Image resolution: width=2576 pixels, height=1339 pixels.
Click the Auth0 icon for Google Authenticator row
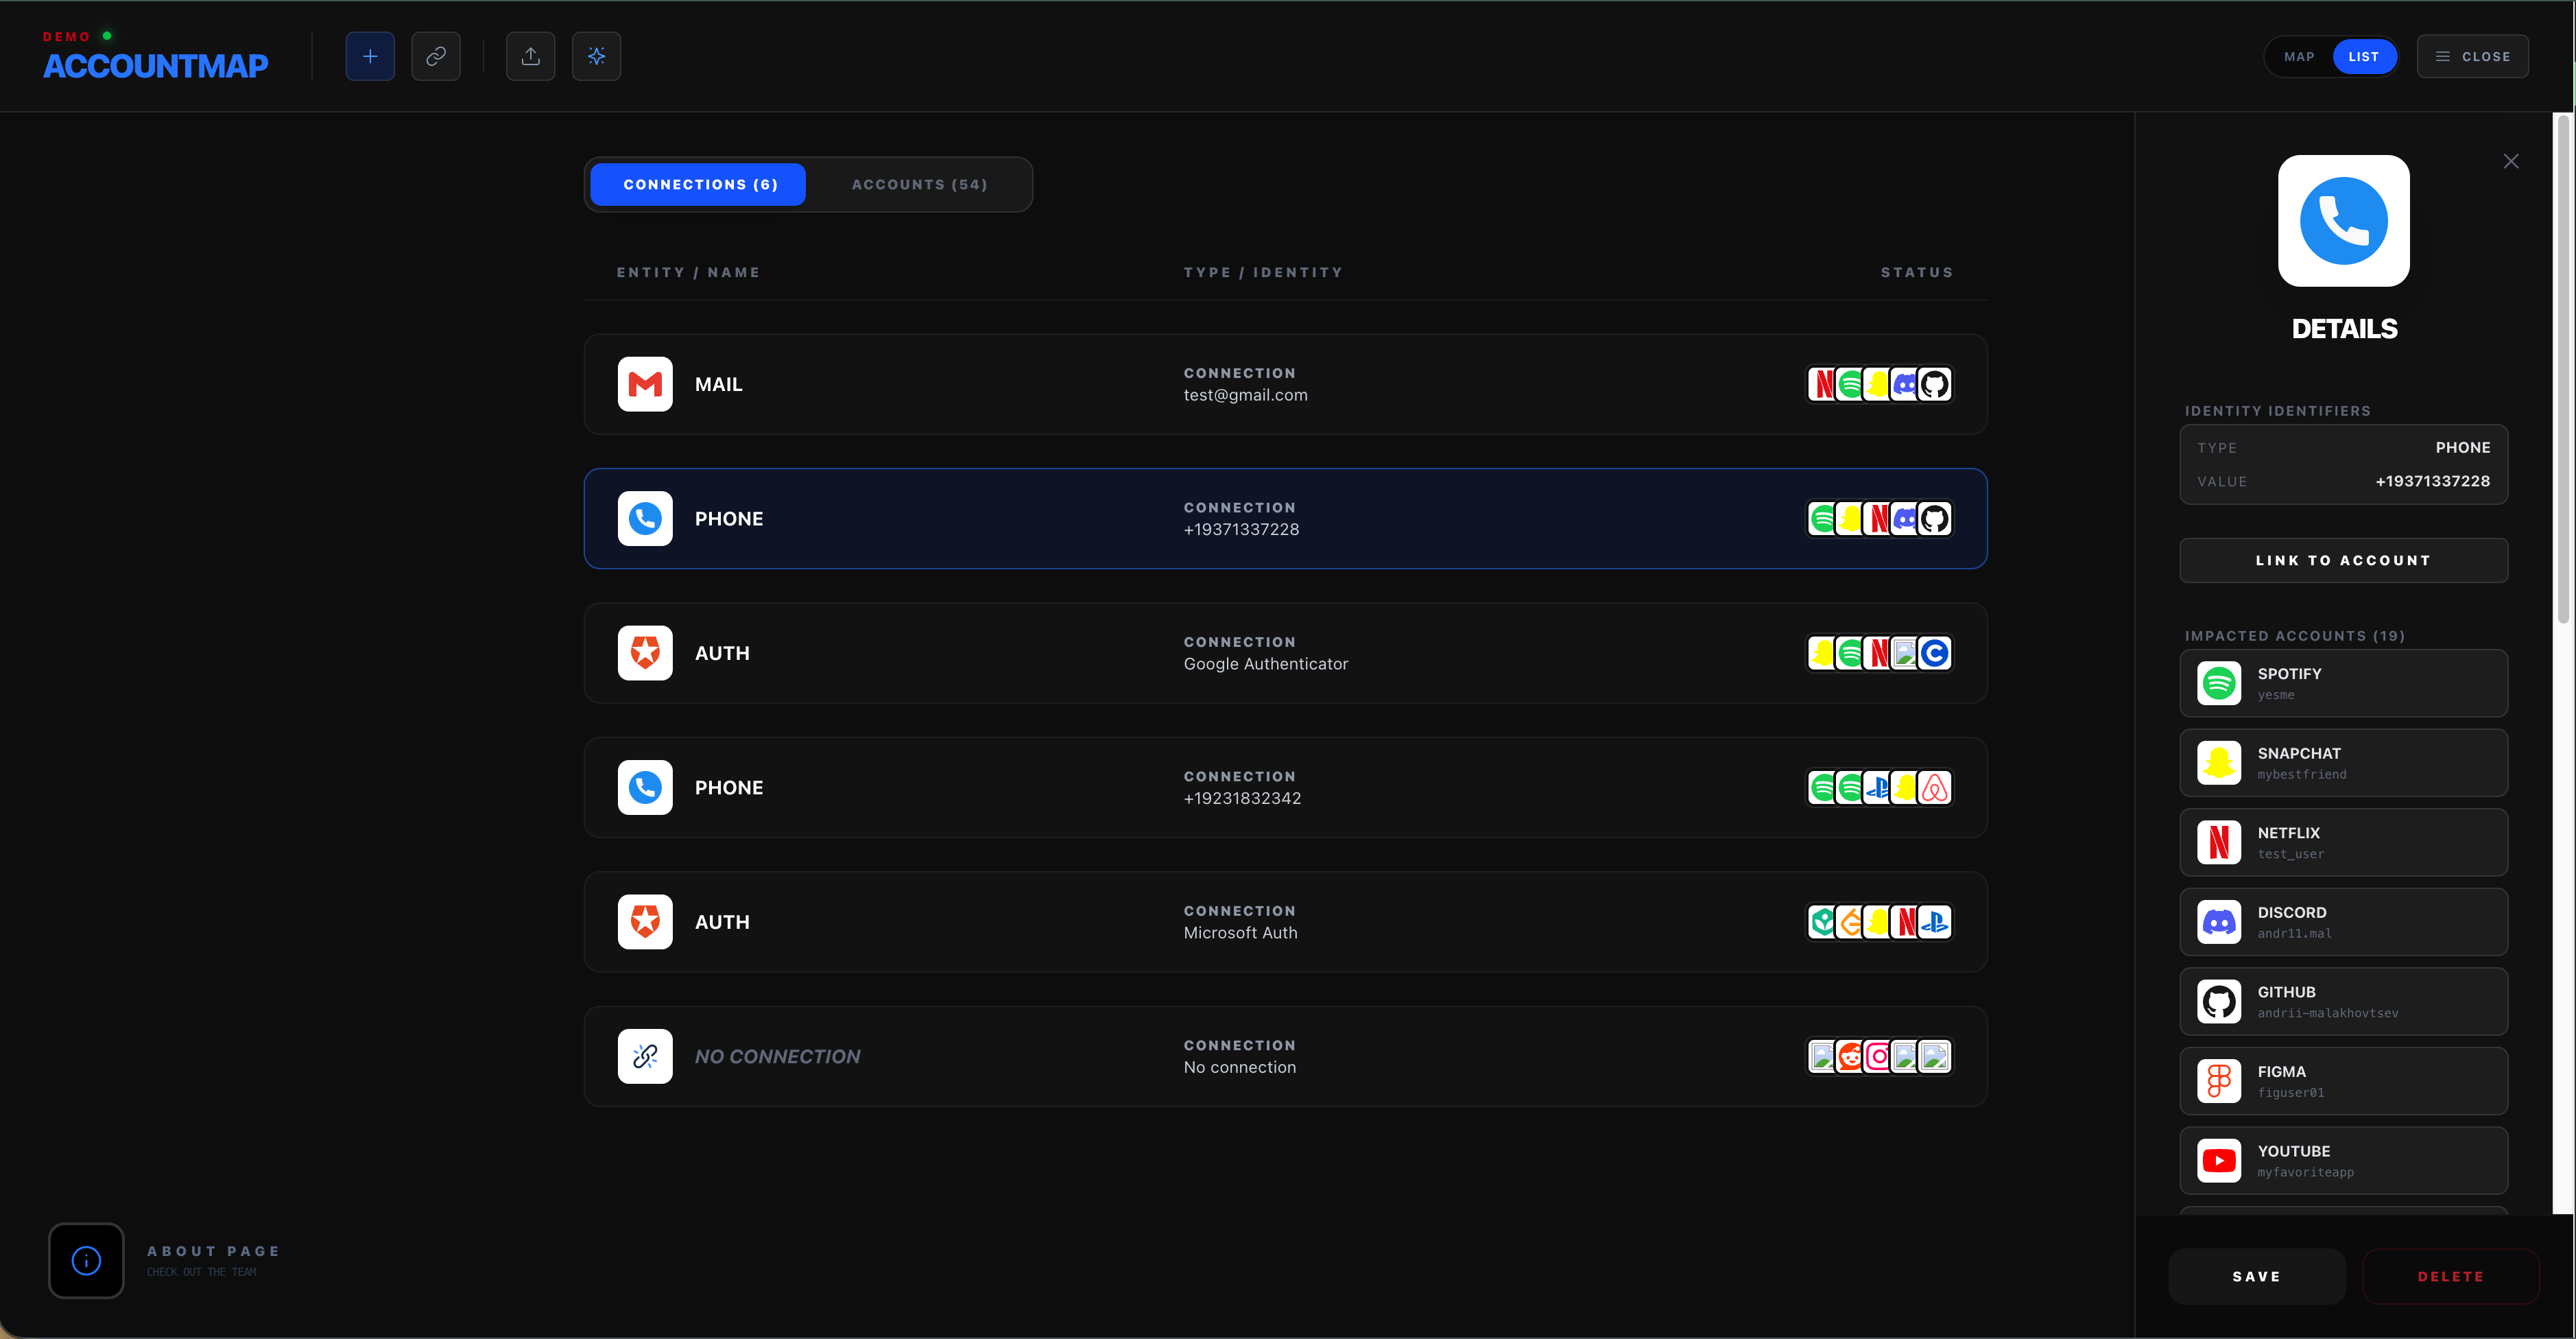tap(645, 653)
